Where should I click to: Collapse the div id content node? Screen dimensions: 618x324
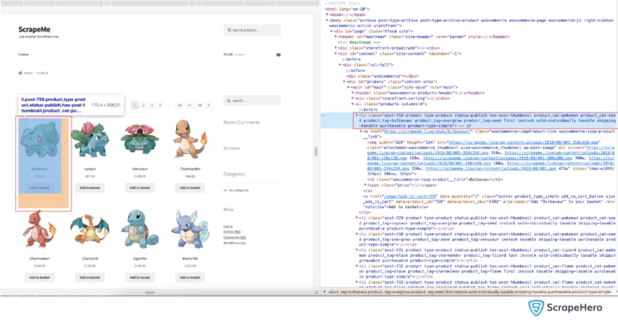pos(336,54)
